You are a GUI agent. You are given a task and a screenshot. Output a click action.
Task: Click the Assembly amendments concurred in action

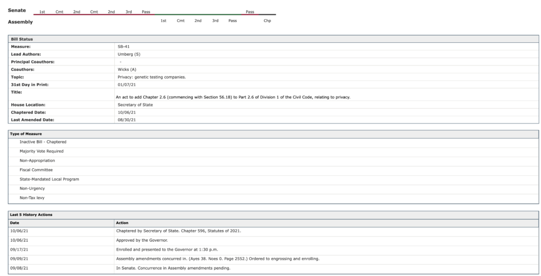tap(217, 259)
